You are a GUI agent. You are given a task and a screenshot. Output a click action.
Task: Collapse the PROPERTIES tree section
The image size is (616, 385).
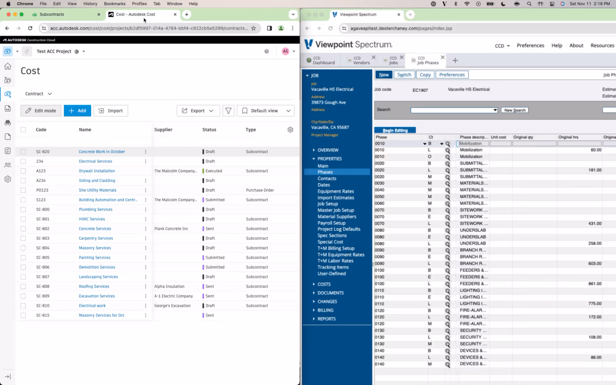click(x=314, y=159)
